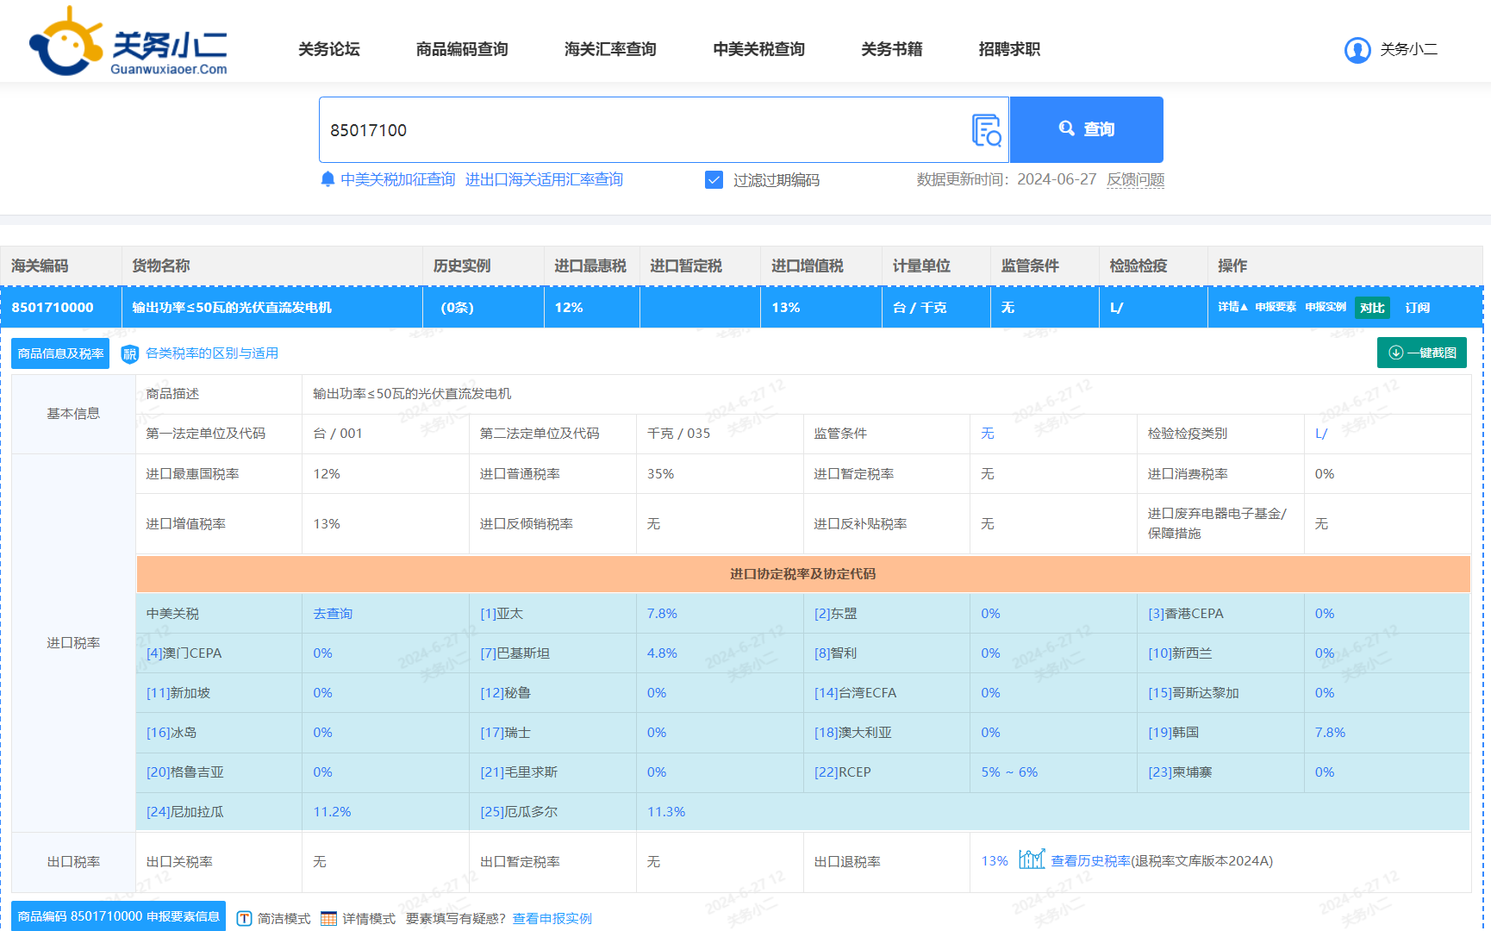Click the [11]新加坡 agreement entry
1491x931 pixels.
click(178, 693)
